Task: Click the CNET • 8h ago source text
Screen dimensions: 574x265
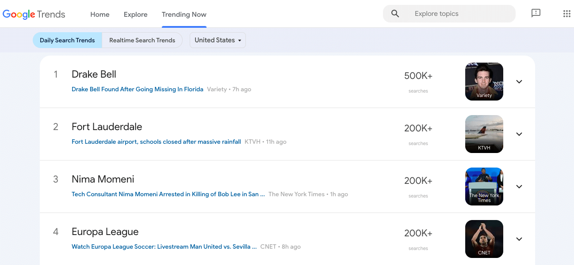Action: click(x=280, y=246)
